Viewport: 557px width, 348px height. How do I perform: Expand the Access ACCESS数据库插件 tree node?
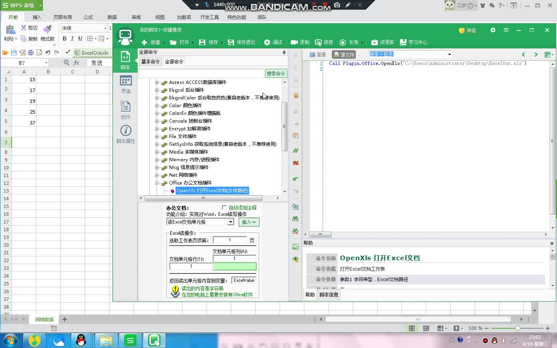point(157,82)
